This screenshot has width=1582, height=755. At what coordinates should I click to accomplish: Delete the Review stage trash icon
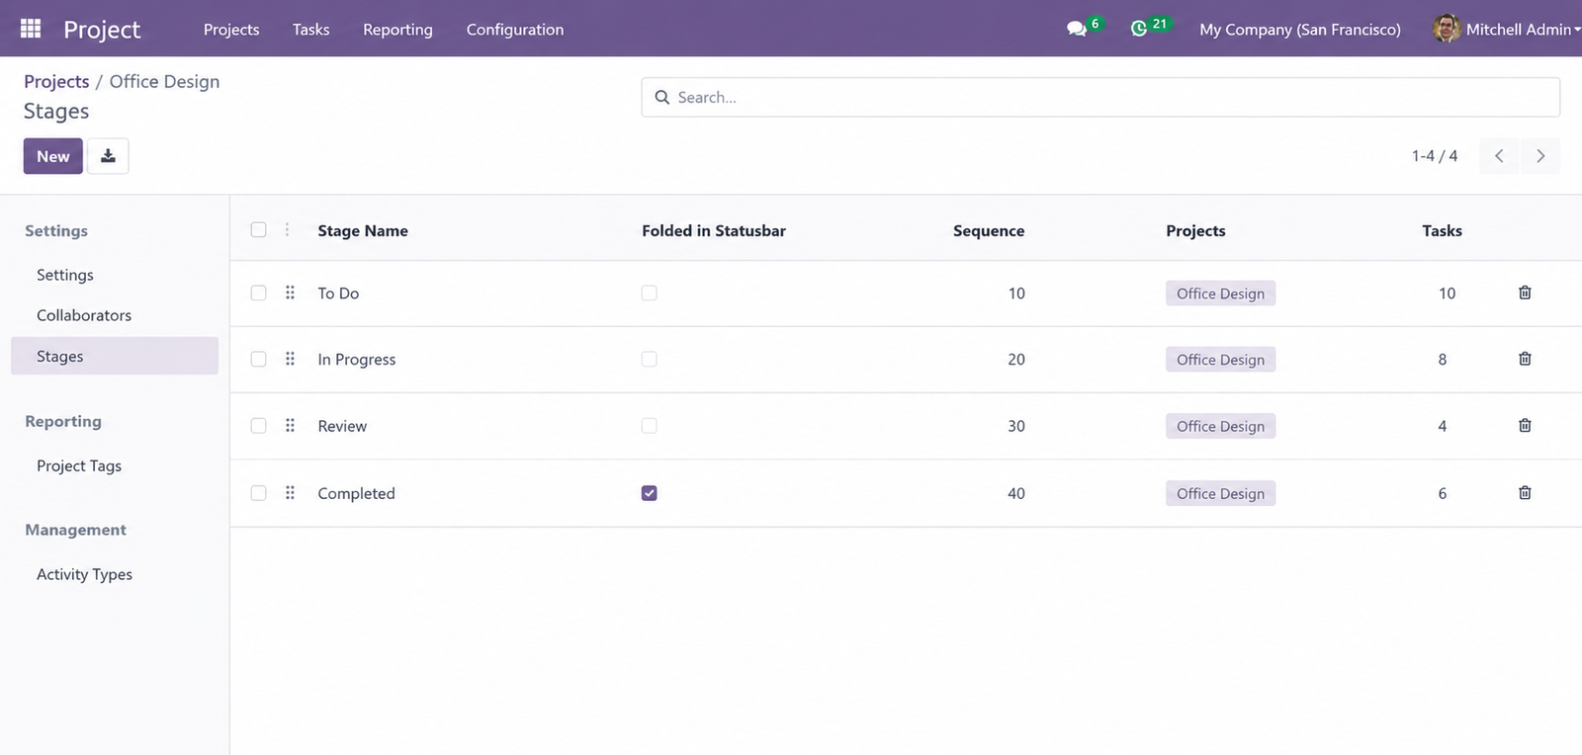(x=1525, y=425)
